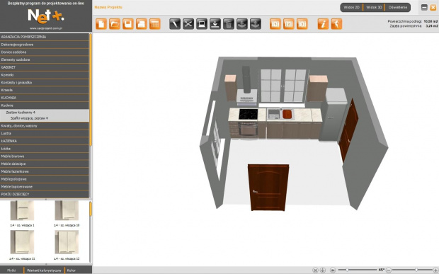
Task: Create a new project with document icon
Action: tap(101, 24)
